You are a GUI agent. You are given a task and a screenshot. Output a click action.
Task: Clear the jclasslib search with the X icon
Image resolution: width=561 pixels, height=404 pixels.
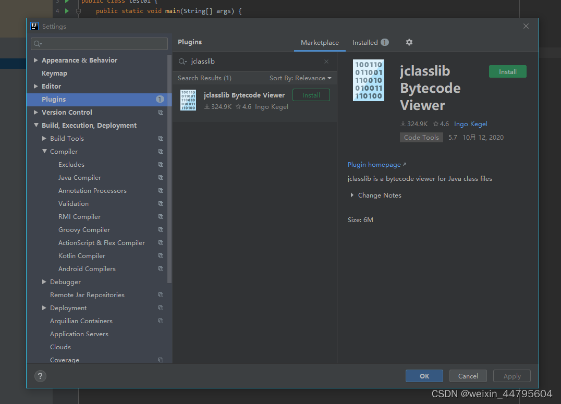326,62
